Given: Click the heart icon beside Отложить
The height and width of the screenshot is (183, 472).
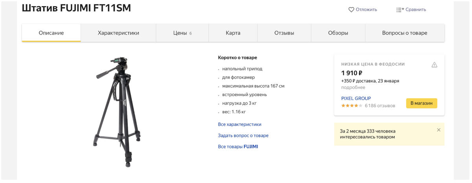Looking at the screenshot, I should pyautogui.click(x=351, y=10).
